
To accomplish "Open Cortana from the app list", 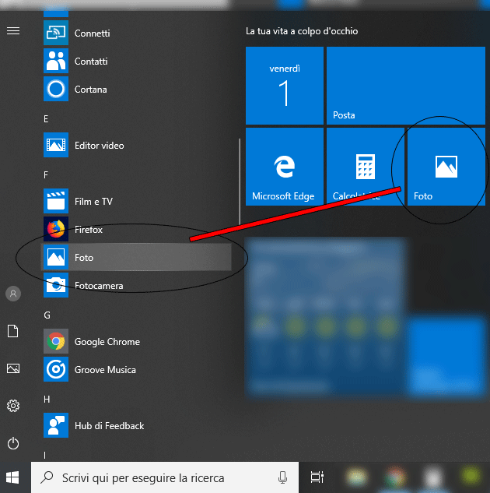I will (x=56, y=90).
